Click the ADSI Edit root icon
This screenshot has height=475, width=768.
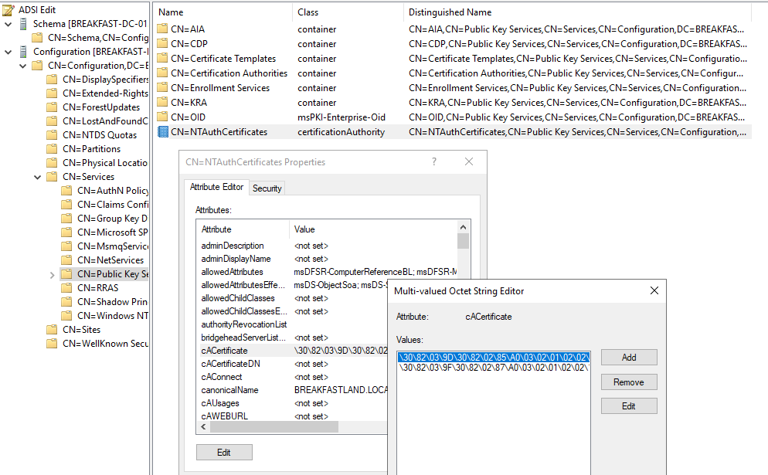8,9
